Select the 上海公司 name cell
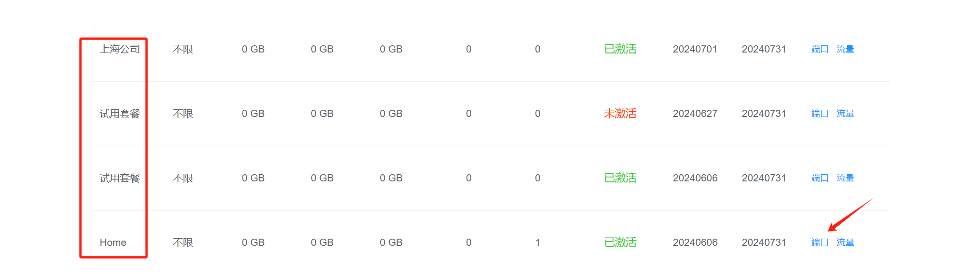The image size is (967, 274). tap(120, 49)
